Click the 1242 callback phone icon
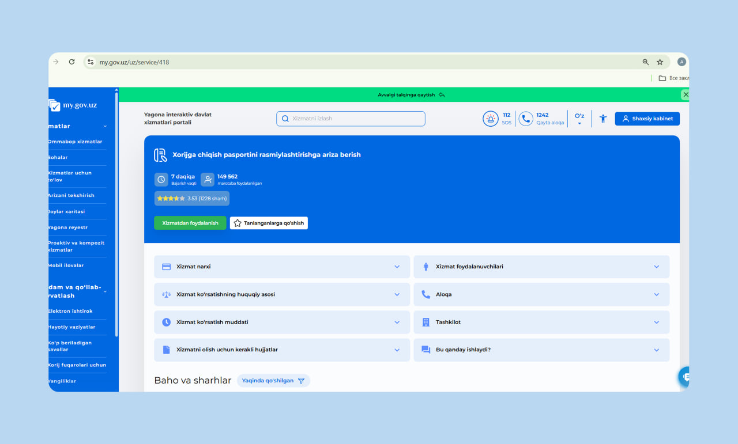The height and width of the screenshot is (444, 738). tap(525, 119)
